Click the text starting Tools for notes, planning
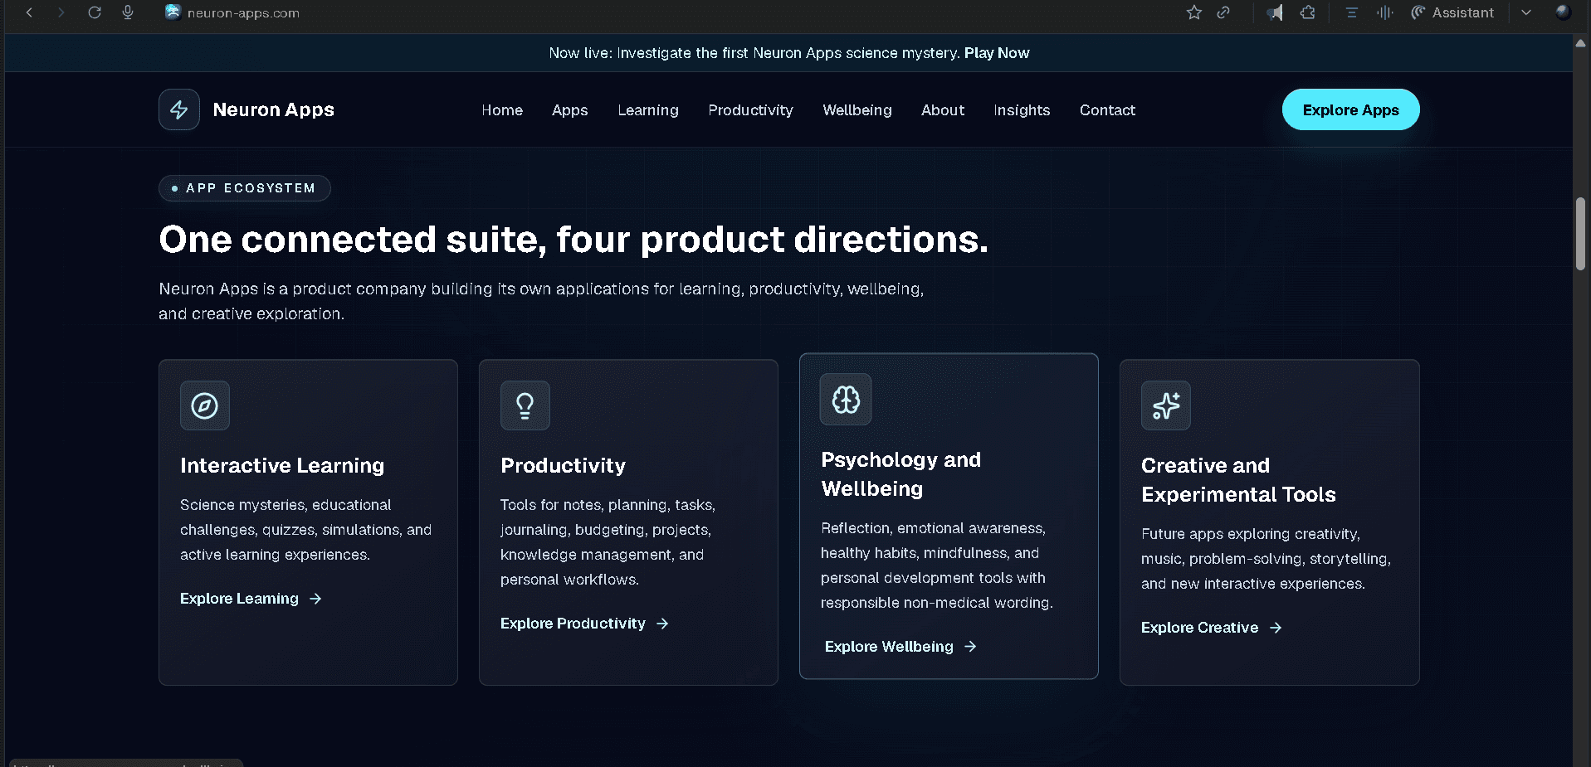The width and height of the screenshot is (1591, 767). [x=608, y=541]
